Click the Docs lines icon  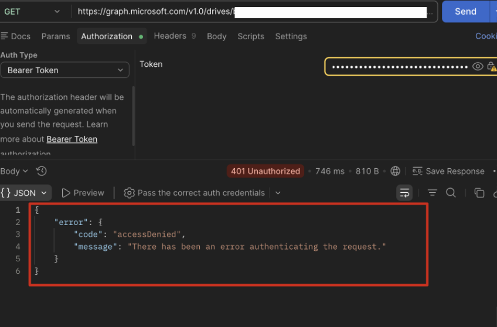click(x=4, y=36)
